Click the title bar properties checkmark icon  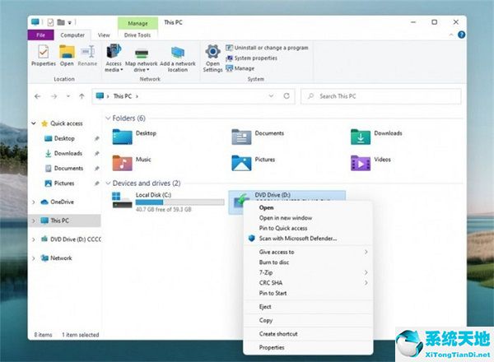pyautogui.click(x=50, y=22)
